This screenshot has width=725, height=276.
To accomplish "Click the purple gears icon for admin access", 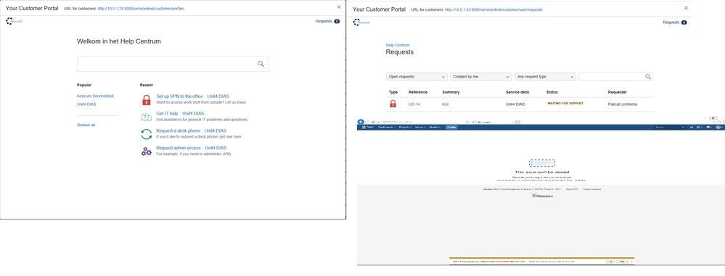I will point(146,151).
